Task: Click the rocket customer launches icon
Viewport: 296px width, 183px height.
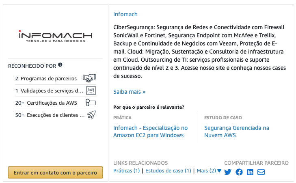Action: (x=91, y=115)
